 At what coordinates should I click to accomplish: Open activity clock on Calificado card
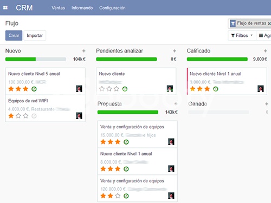coord(216,89)
